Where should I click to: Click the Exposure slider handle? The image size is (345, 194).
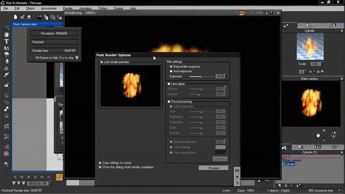pyautogui.click(x=201, y=77)
